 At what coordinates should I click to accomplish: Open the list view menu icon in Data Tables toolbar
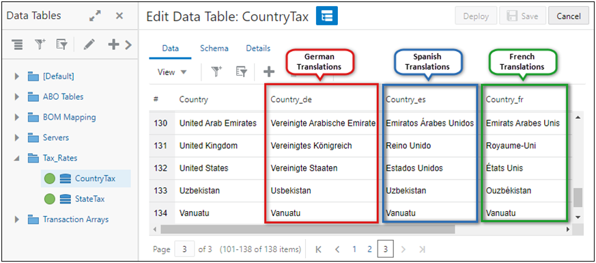pyautogui.click(x=18, y=45)
